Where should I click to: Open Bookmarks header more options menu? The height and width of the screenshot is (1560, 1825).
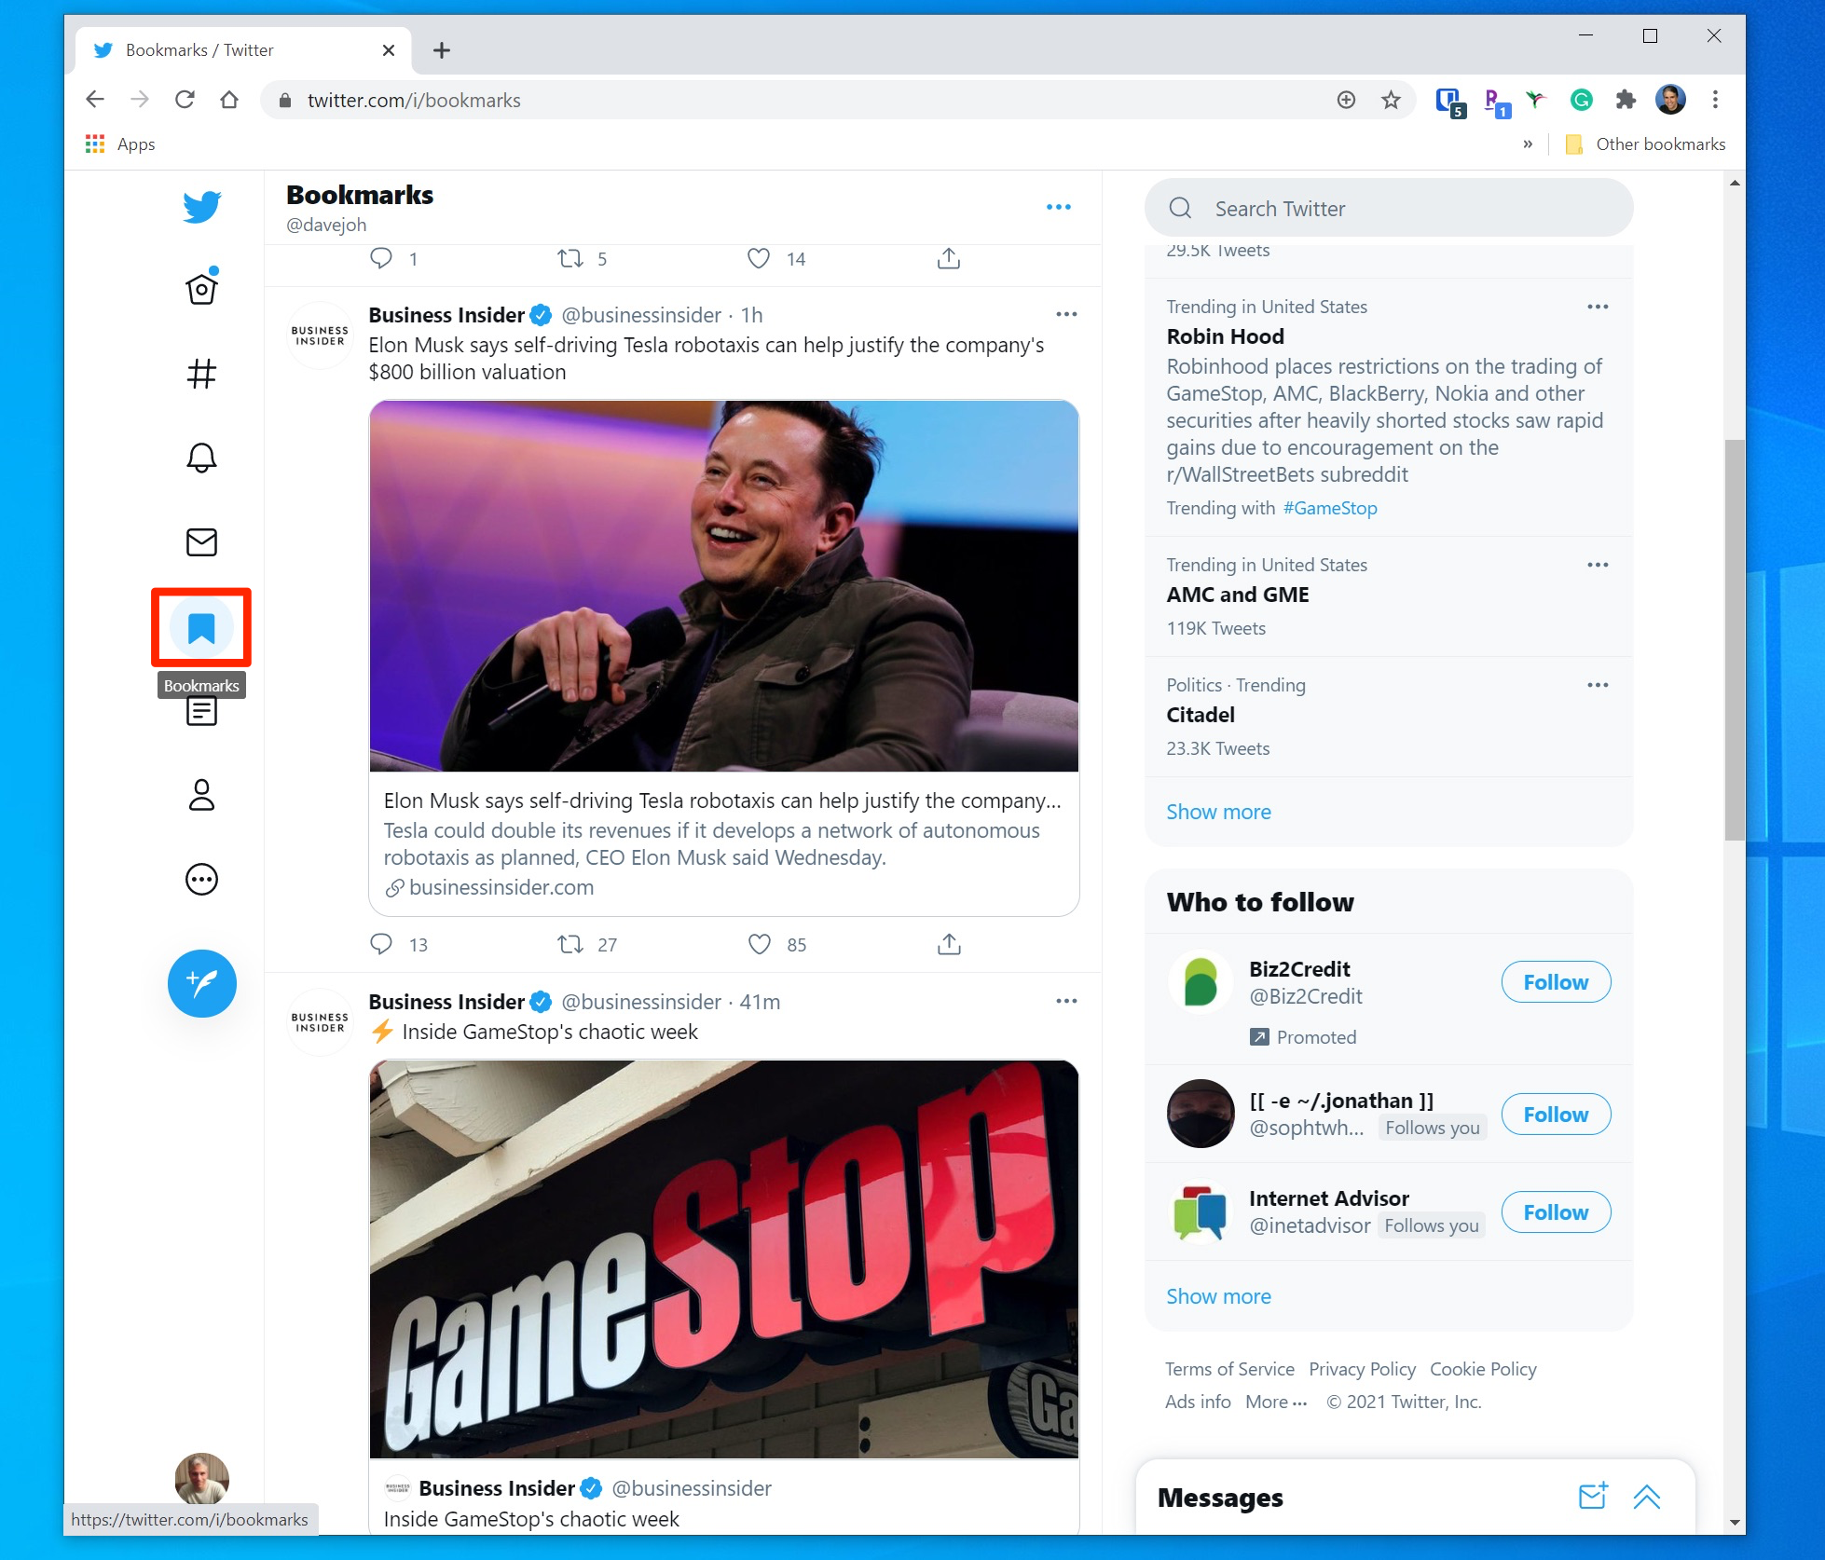[1058, 207]
